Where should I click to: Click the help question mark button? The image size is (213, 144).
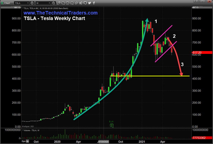click(x=195, y=1)
